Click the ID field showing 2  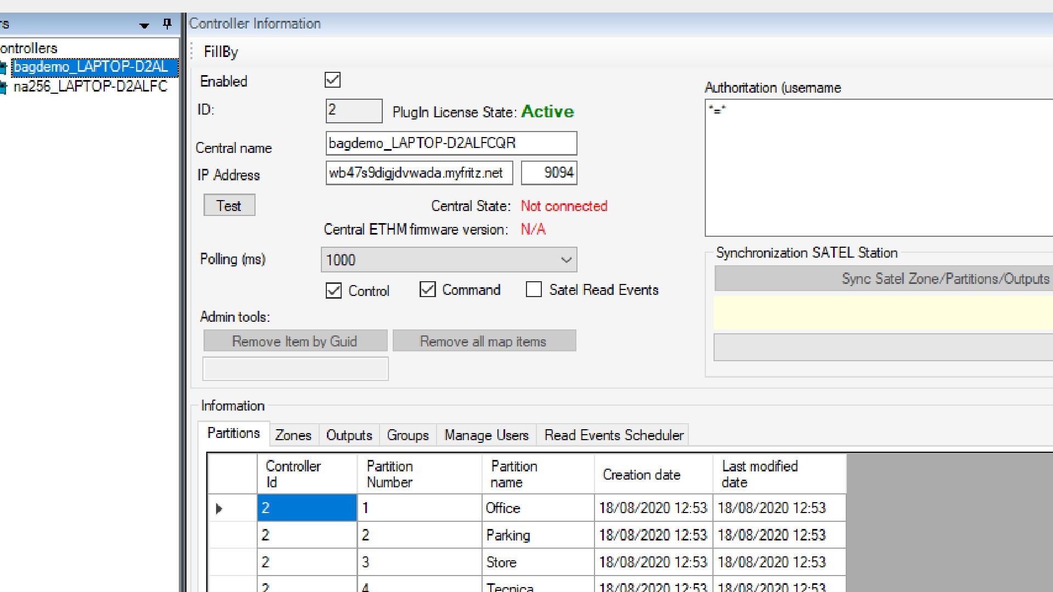(x=354, y=111)
